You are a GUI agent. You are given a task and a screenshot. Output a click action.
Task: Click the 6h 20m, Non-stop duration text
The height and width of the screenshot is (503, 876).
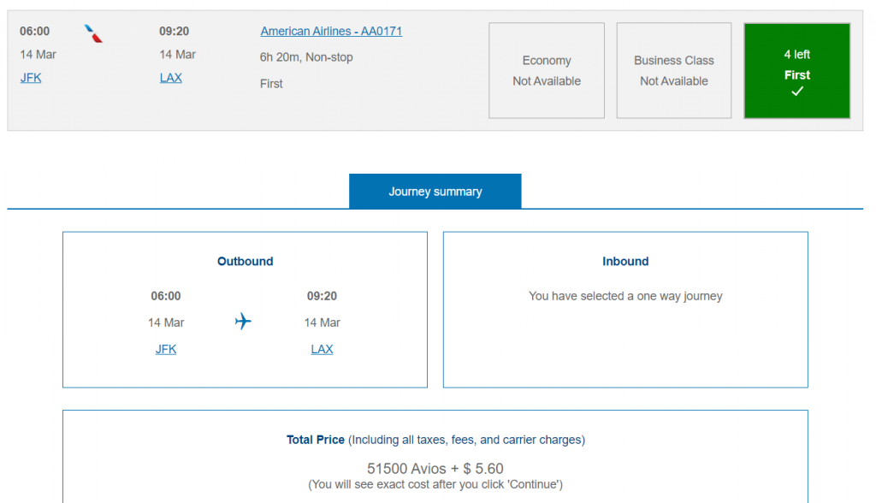[x=306, y=57]
